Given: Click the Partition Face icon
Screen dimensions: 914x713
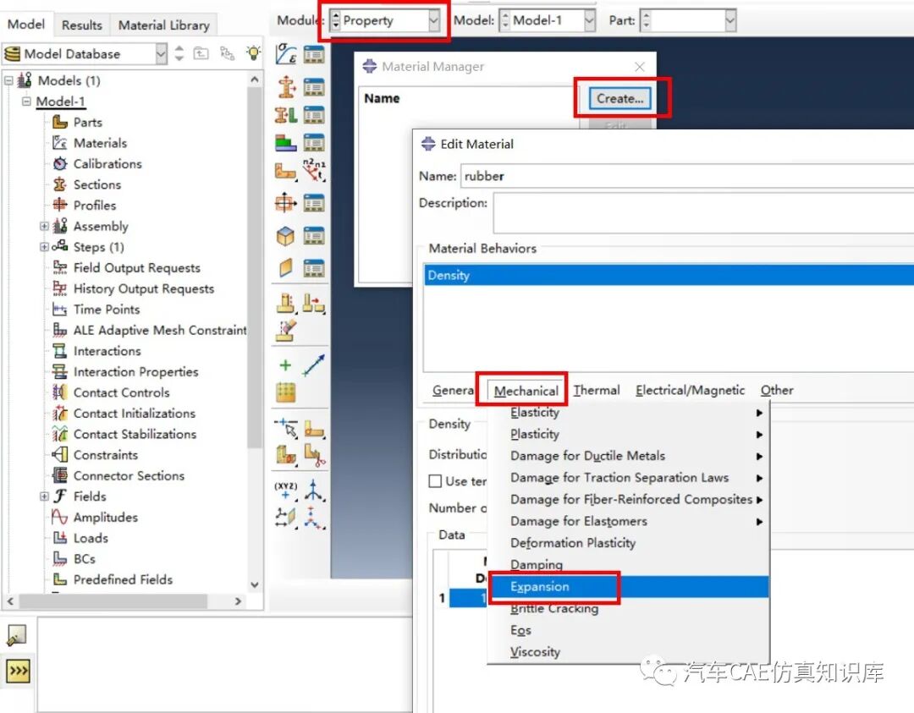Looking at the screenshot, I should click(314, 430).
